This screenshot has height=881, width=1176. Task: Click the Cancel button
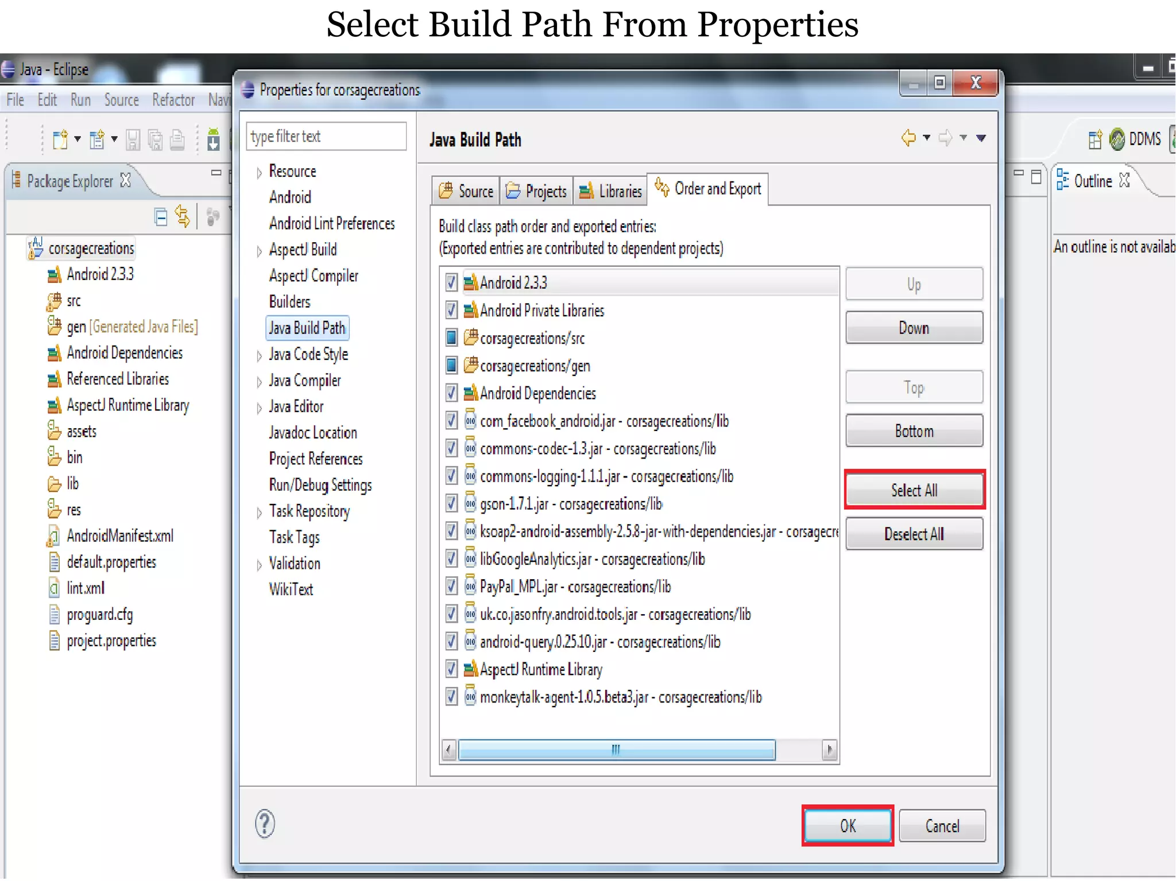(x=942, y=825)
